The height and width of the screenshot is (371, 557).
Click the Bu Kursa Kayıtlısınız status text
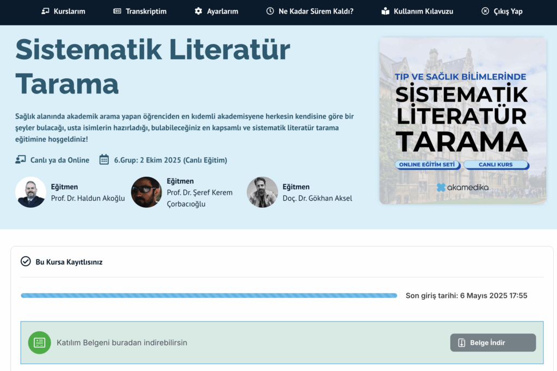(69, 262)
